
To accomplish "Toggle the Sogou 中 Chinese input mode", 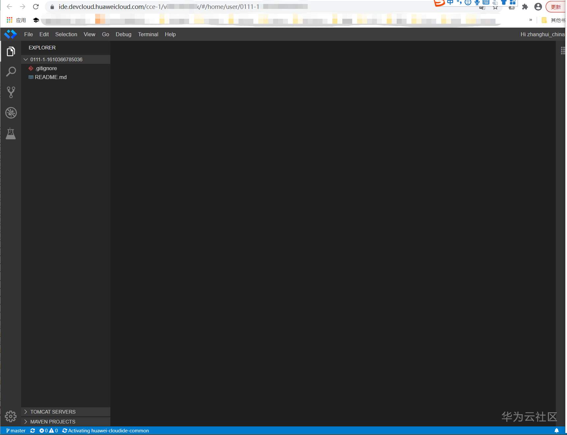I will tap(450, 3).
